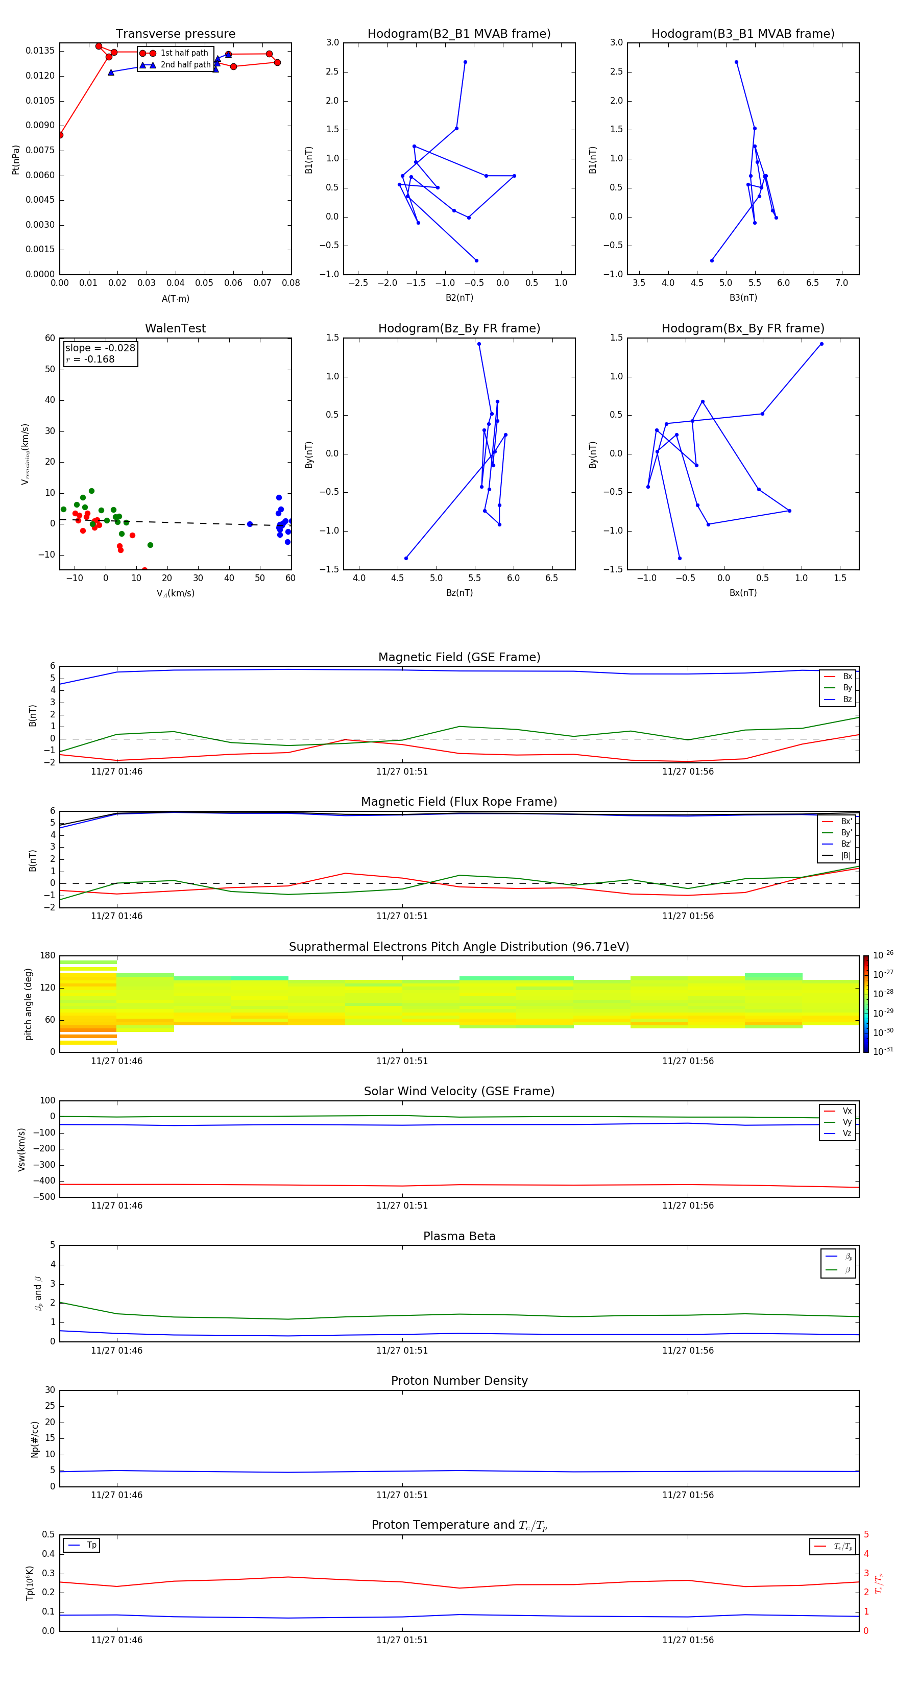Click the "Bx'" entry in Flux Rope legend

pyautogui.click(x=837, y=822)
